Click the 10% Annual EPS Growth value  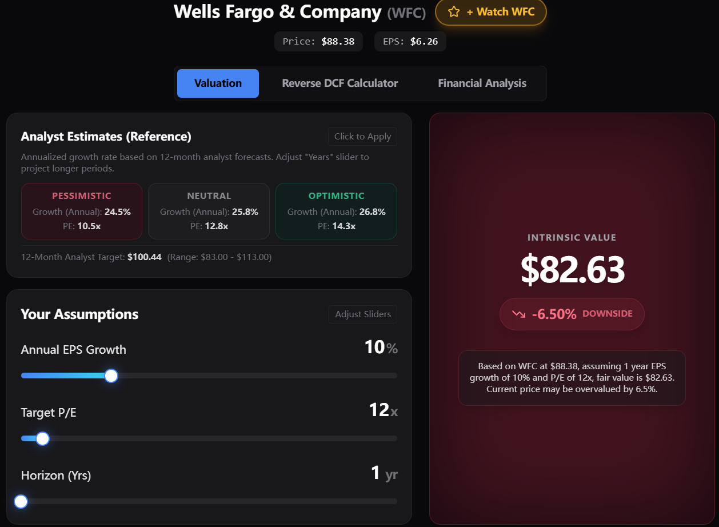click(x=381, y=348)
